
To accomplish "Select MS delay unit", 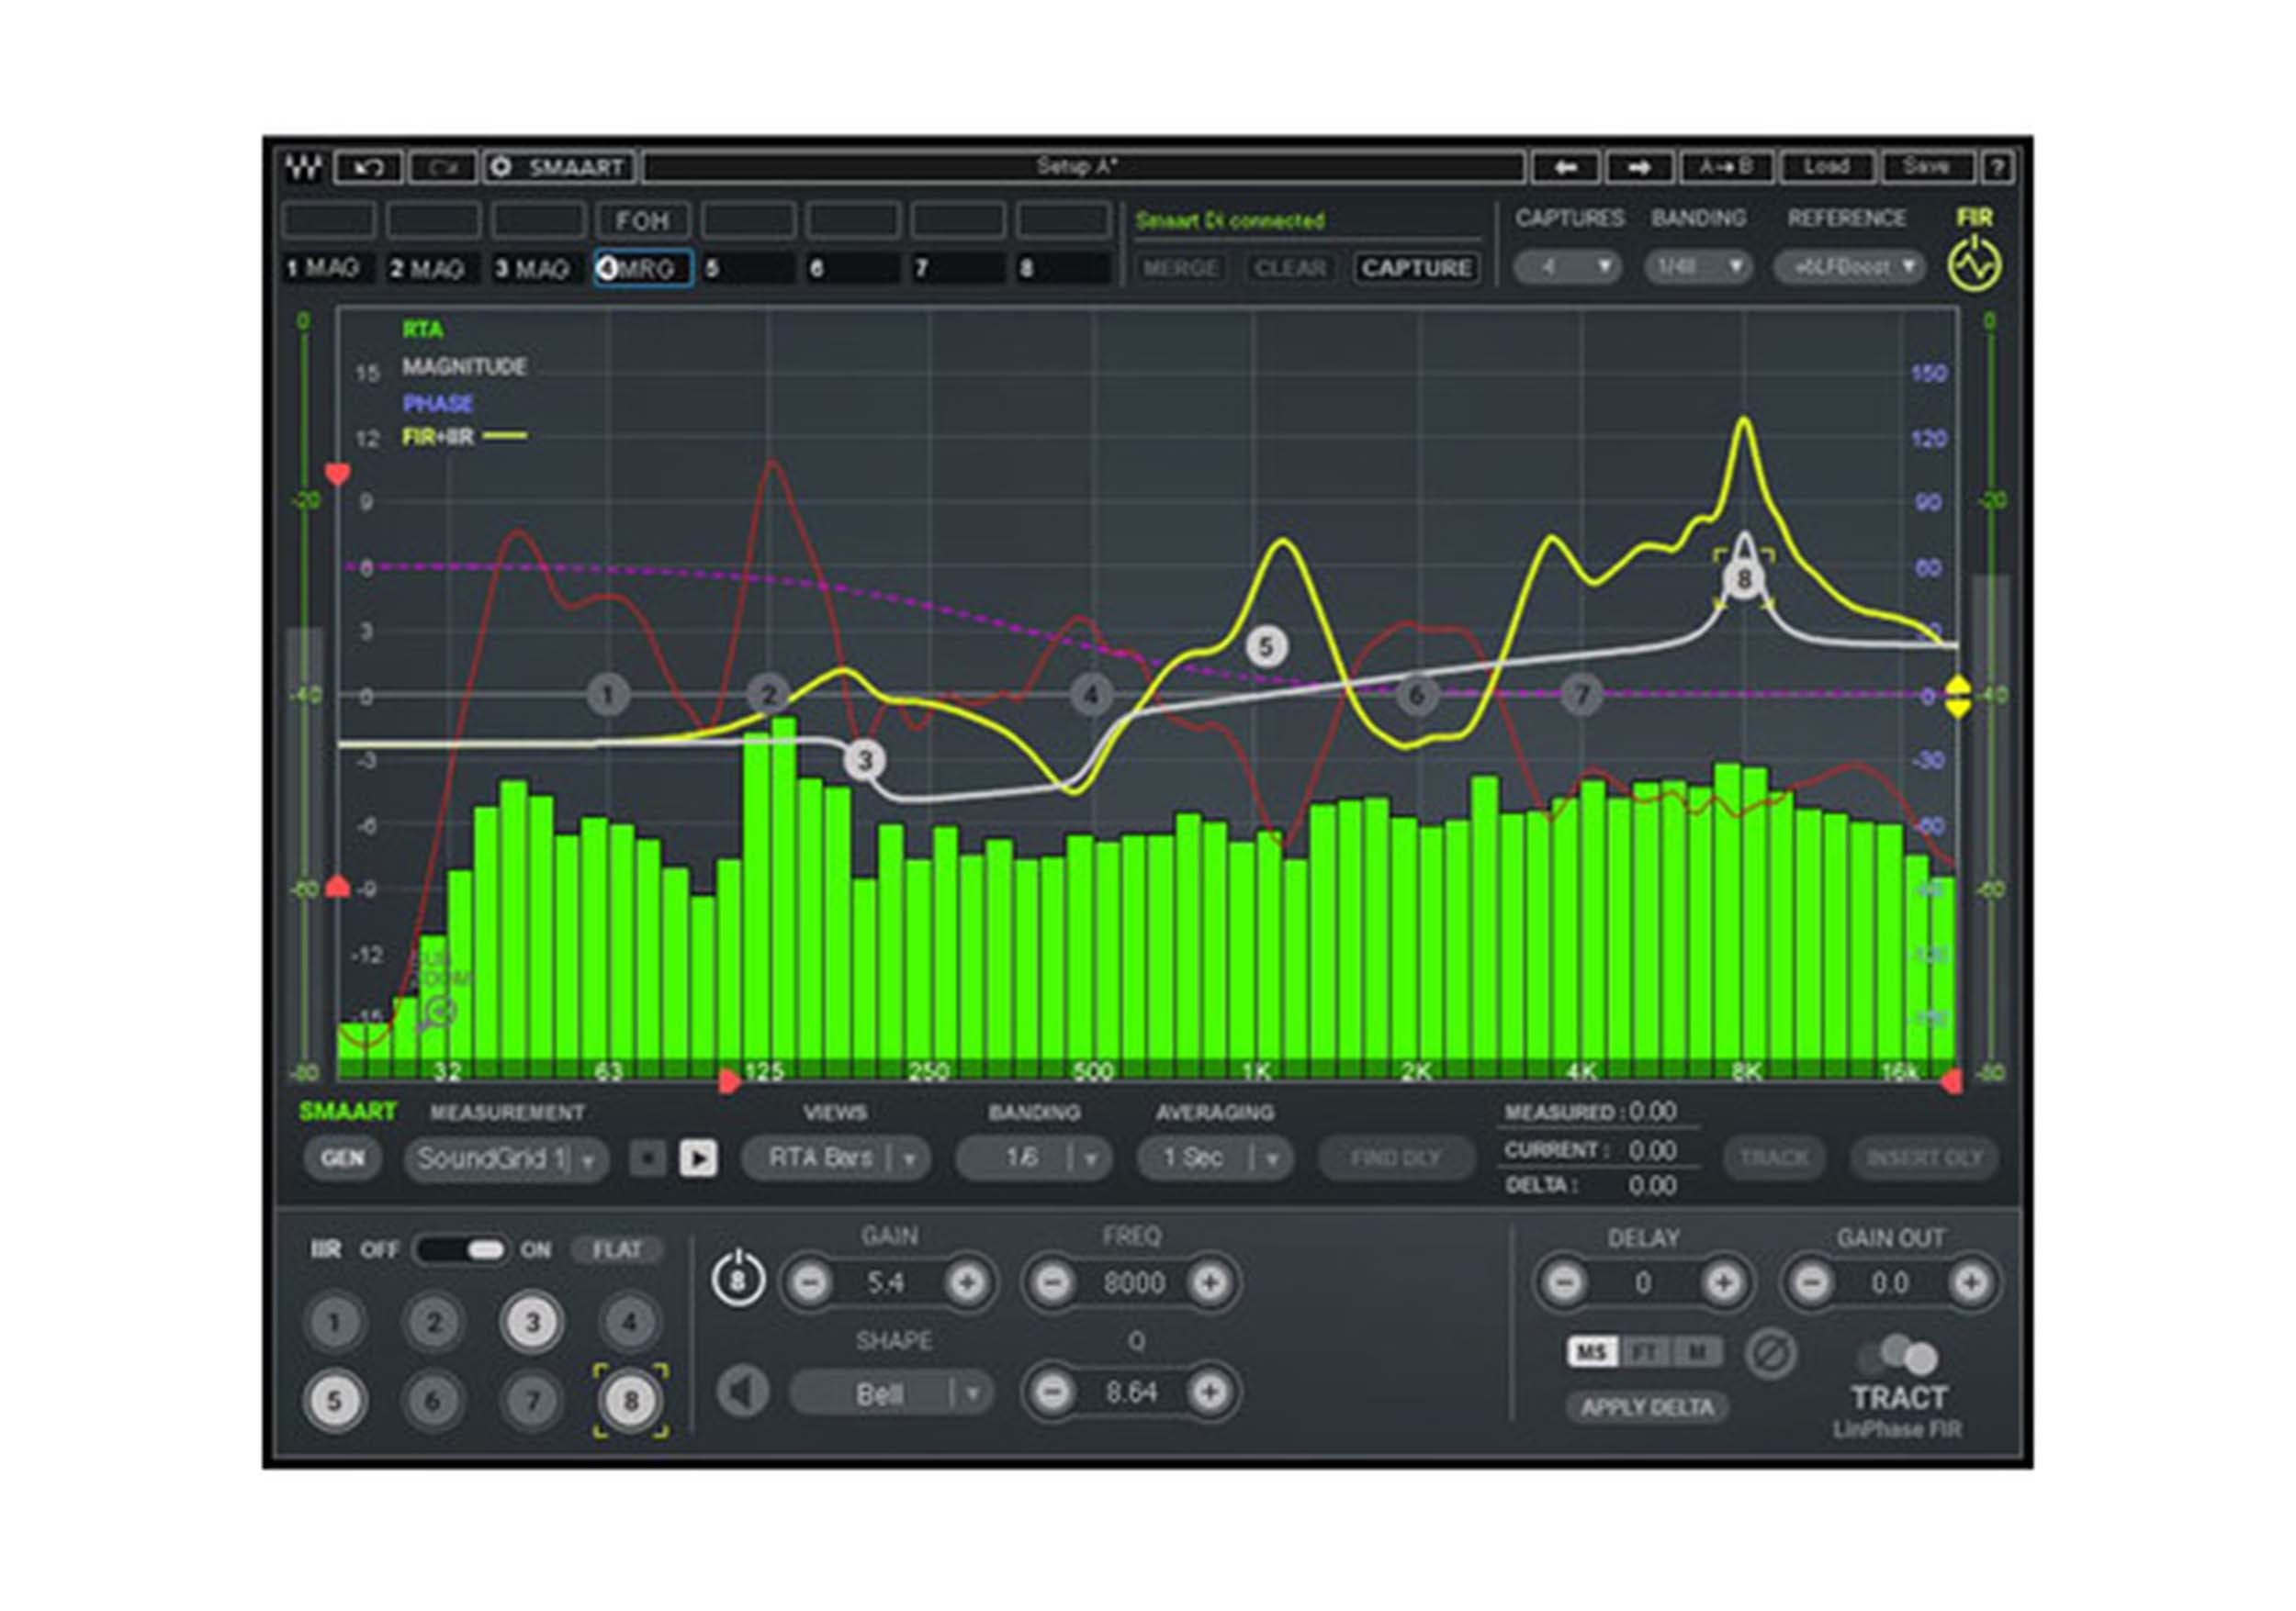I will (x=1592, y=1353).
